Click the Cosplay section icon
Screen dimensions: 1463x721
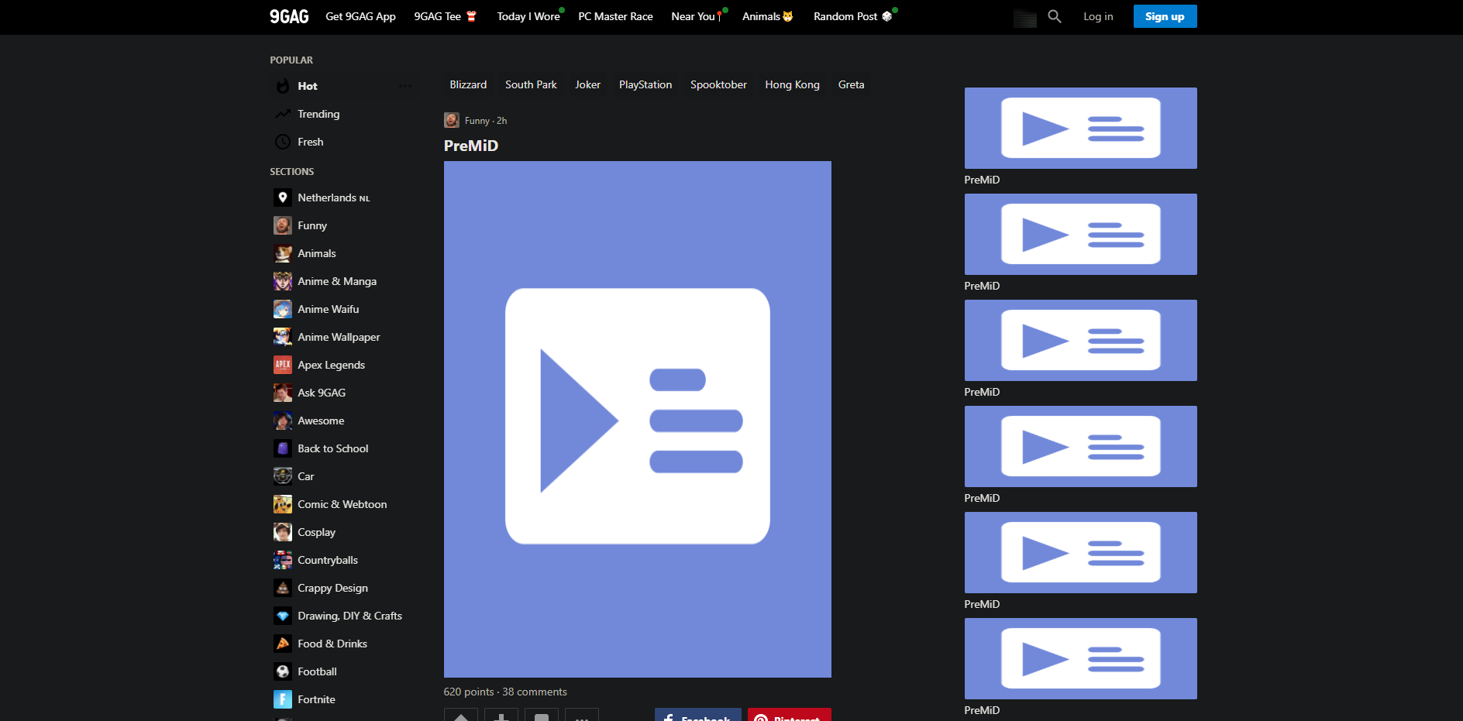click(283, 532)
